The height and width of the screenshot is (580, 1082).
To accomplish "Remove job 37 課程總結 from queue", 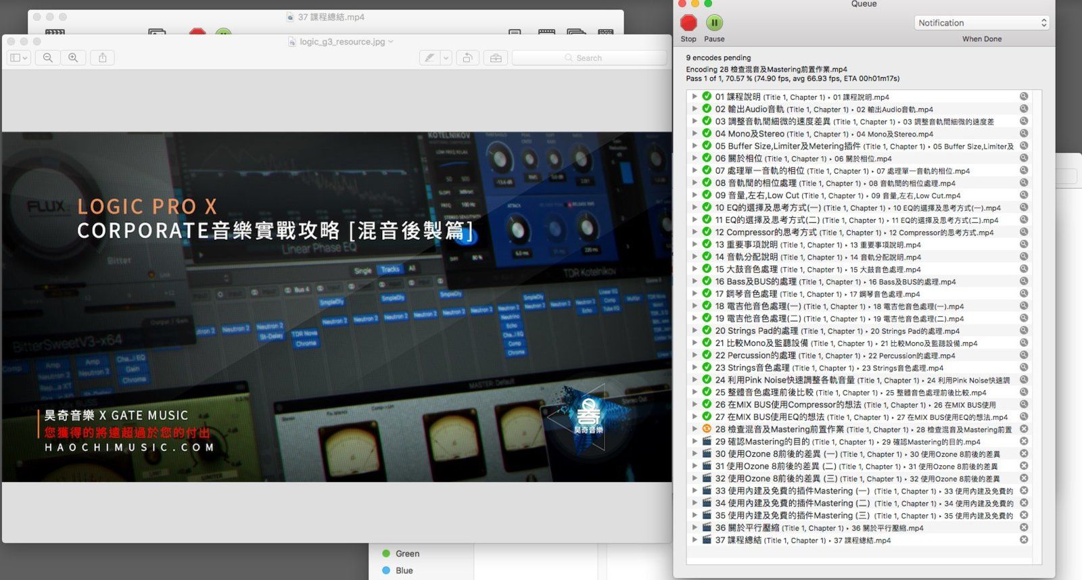I will tap(1024, 539).
